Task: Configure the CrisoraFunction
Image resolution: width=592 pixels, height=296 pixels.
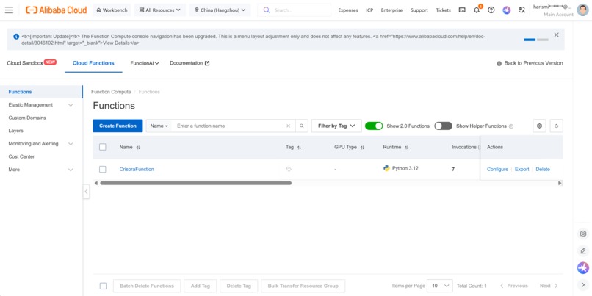Action: (x=497, y=170)
